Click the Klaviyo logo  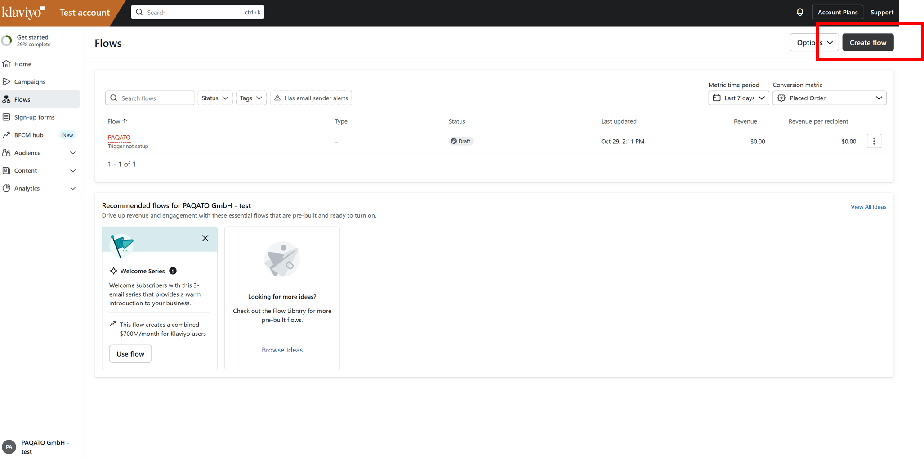(23, 12)
